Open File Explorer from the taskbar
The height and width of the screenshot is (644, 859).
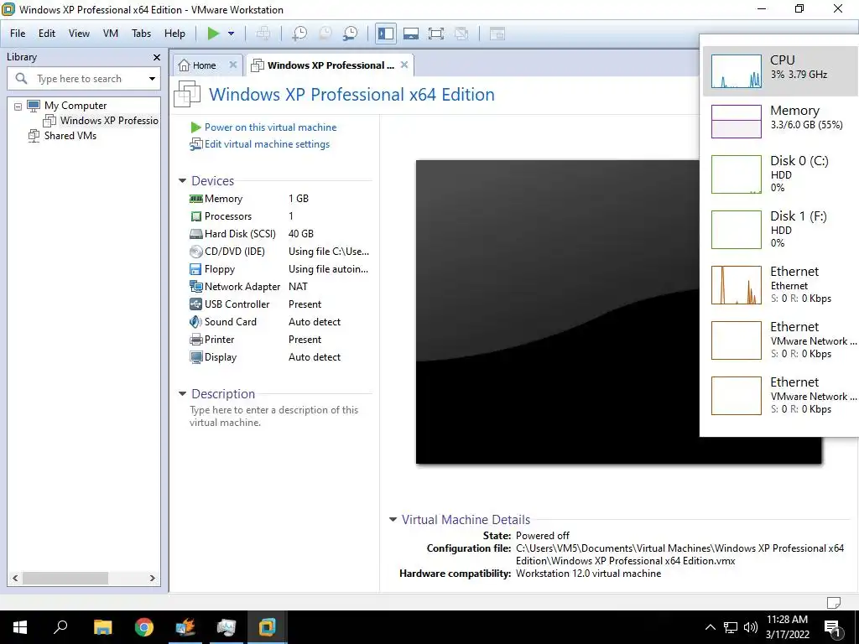102,627
